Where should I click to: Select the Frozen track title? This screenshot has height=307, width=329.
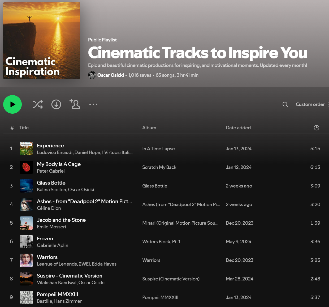pyautogui.click(x=45, y=238)
